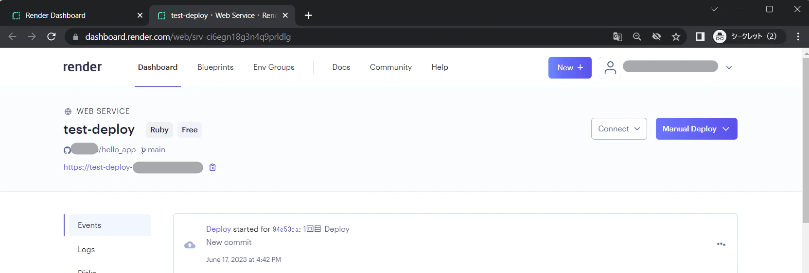The width and height of the screenshot is (809, 273).
Task: Click the 'June 17, 2023 at 4:42 PM' timestamp
Action: 244,260
